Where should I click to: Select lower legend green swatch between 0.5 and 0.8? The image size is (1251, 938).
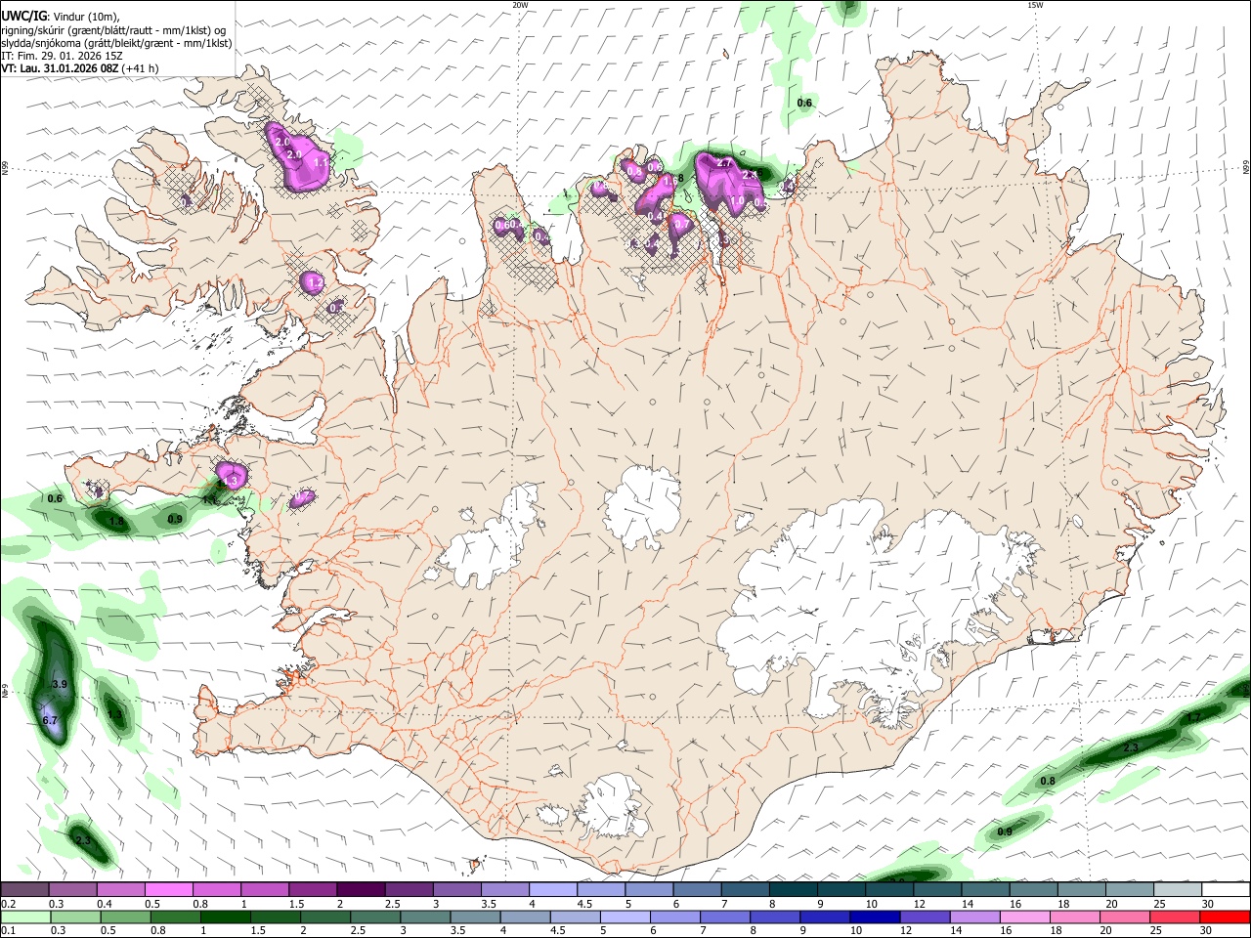tap(125, 917)
